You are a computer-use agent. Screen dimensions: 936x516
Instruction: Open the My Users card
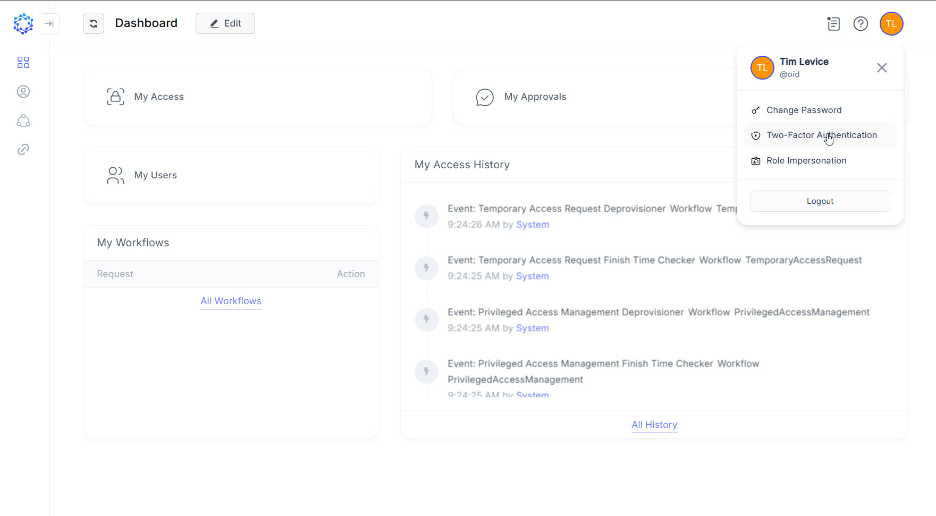[231, 175]
